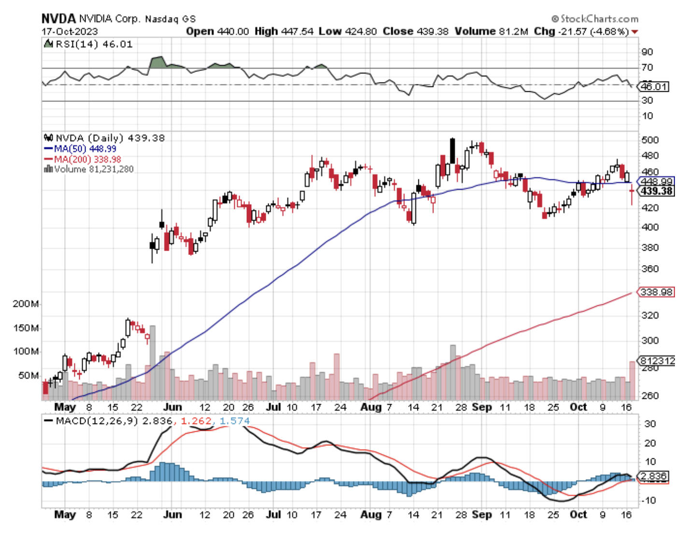Viewport: 687px width, 538px height.
Task: Click Oct on the MACD panel date axis
Action: click(578, 515)
